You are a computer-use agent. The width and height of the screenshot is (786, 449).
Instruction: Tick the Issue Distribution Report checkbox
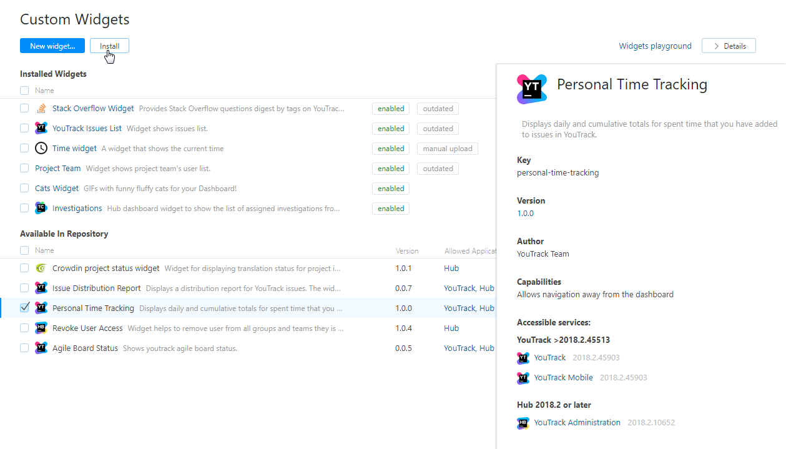[24, 288]
